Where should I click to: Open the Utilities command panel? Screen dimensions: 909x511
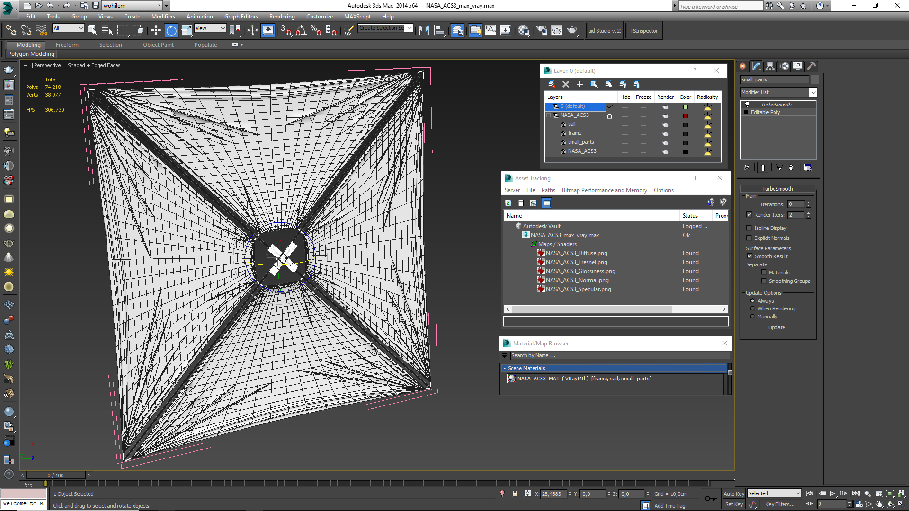811,66
